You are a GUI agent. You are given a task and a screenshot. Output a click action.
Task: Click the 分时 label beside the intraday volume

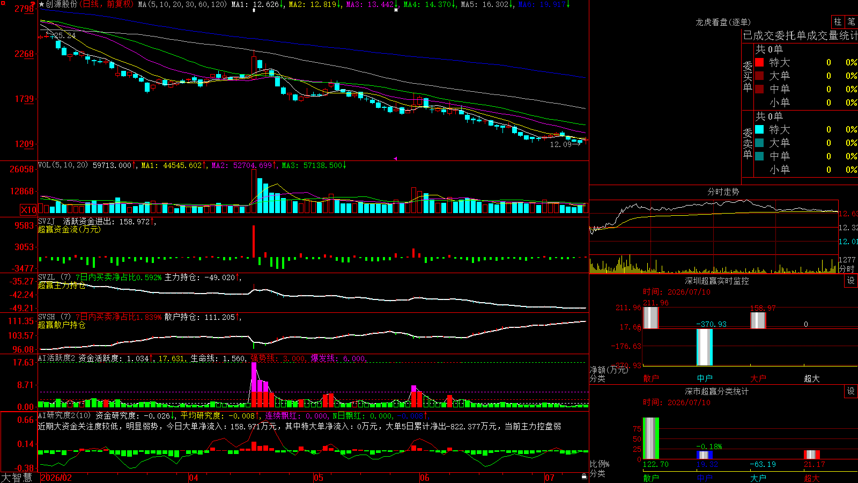click(x=847, y=268)
